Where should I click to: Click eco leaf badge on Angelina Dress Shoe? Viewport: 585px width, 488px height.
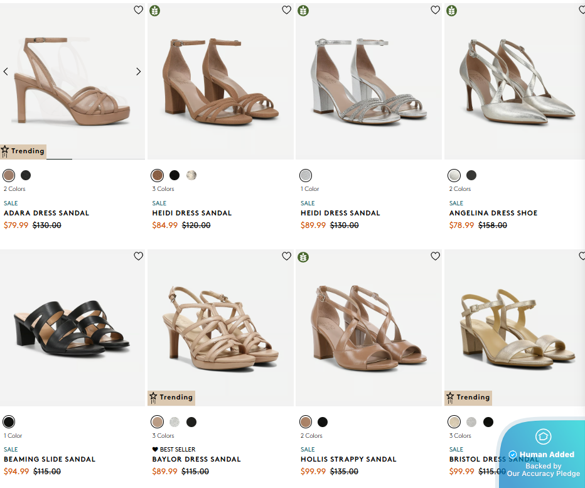coord(452,11)
